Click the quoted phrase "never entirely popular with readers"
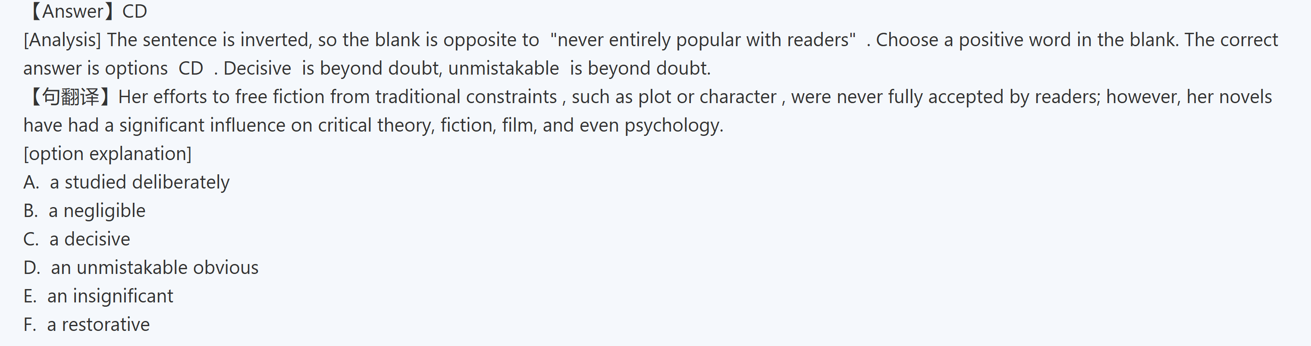 (x=703, y=40)
